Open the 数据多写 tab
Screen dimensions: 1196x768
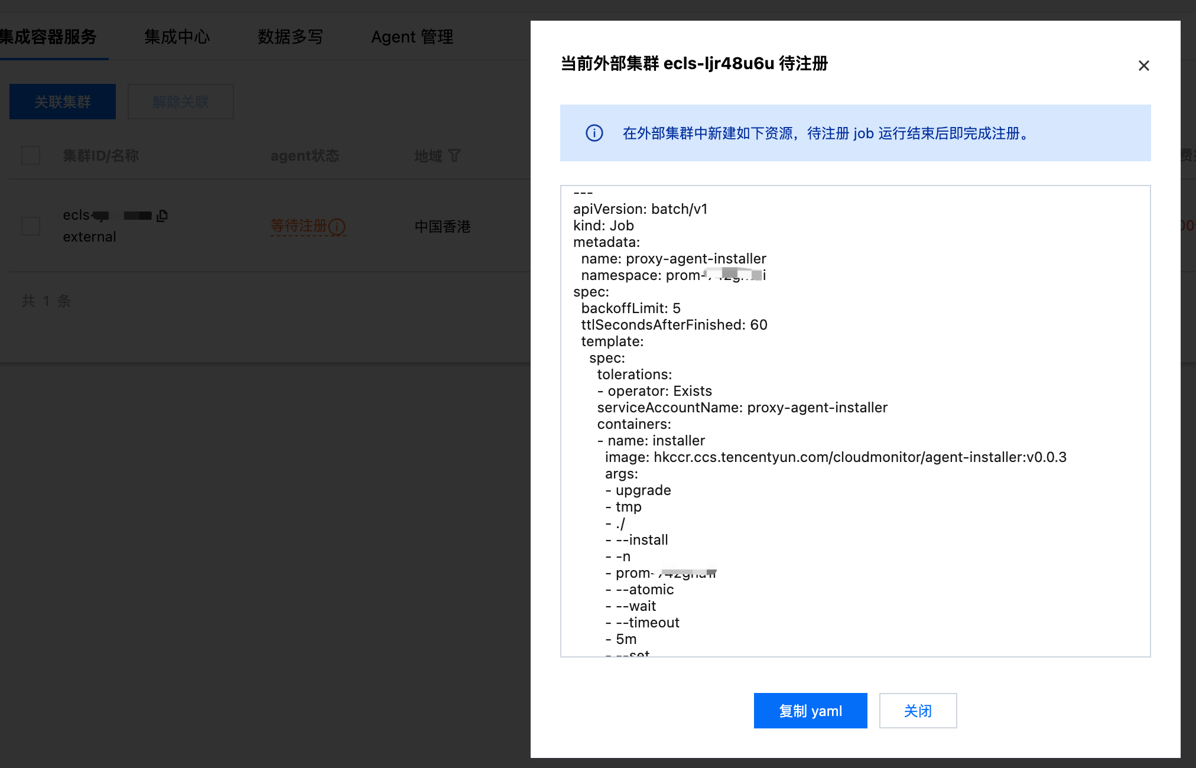pos(290,37)
